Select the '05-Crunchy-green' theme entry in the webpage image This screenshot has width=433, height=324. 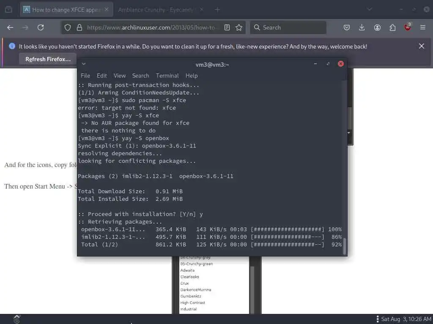pos(196,264)
